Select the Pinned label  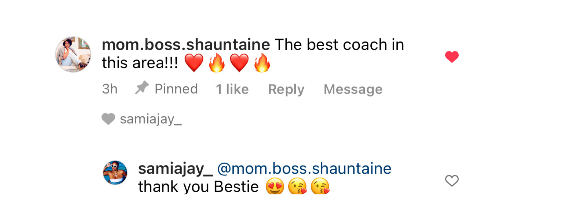pyautogui.click(x=176, y=89)
